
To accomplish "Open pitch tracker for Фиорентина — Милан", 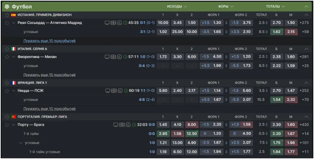I will tap(113, 57).
